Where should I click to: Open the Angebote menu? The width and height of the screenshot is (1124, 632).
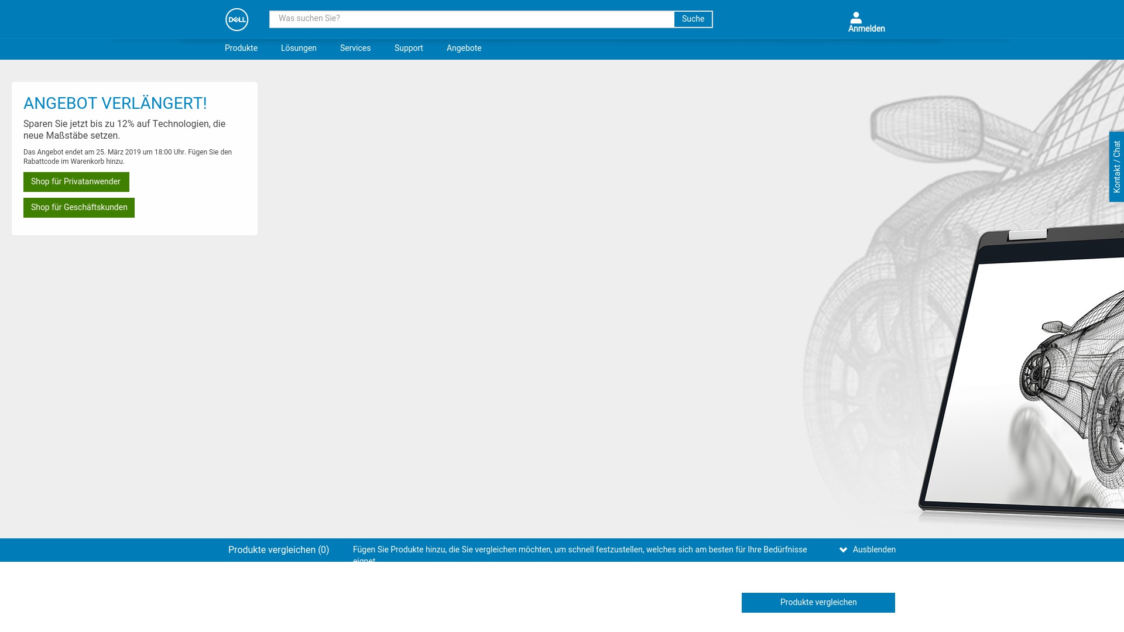pyautogui.click(x=464, y=49)
